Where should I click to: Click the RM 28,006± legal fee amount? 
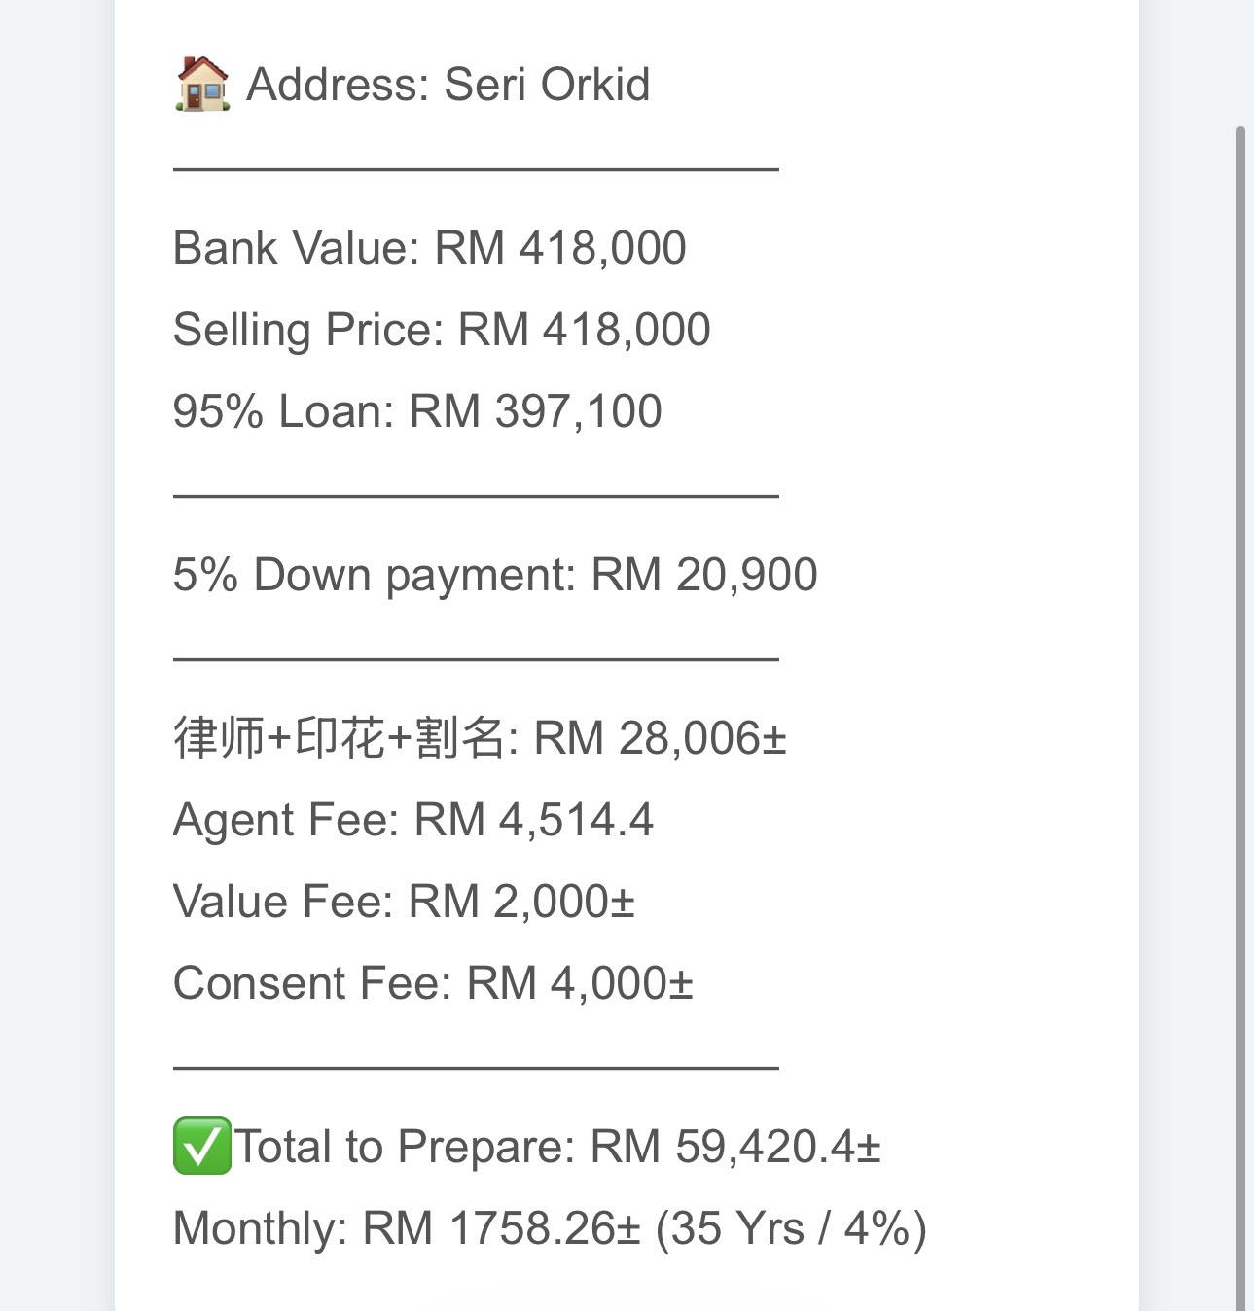[x=660, y=738]
